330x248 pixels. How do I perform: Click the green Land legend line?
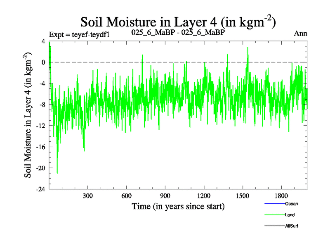[x=274, y=215]
